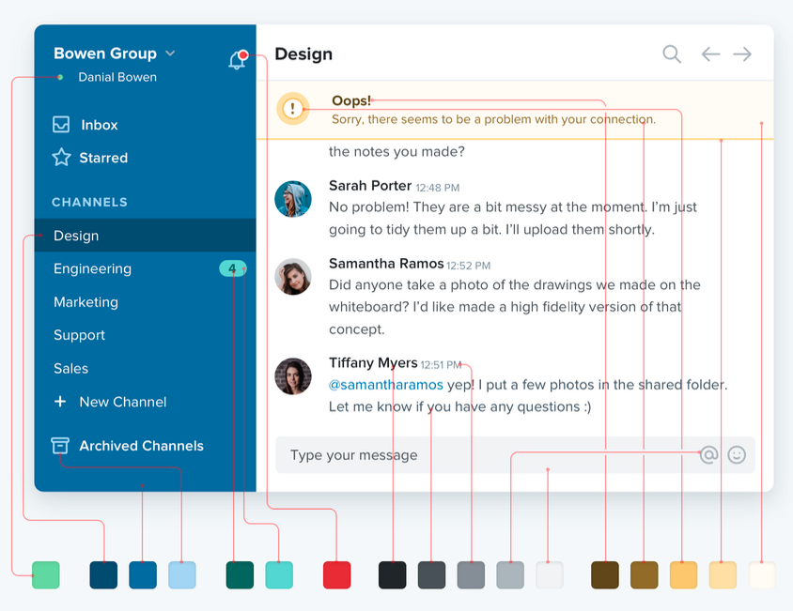
Task: View Sarah Porter's profile avatar
Action: click(292, 199)
